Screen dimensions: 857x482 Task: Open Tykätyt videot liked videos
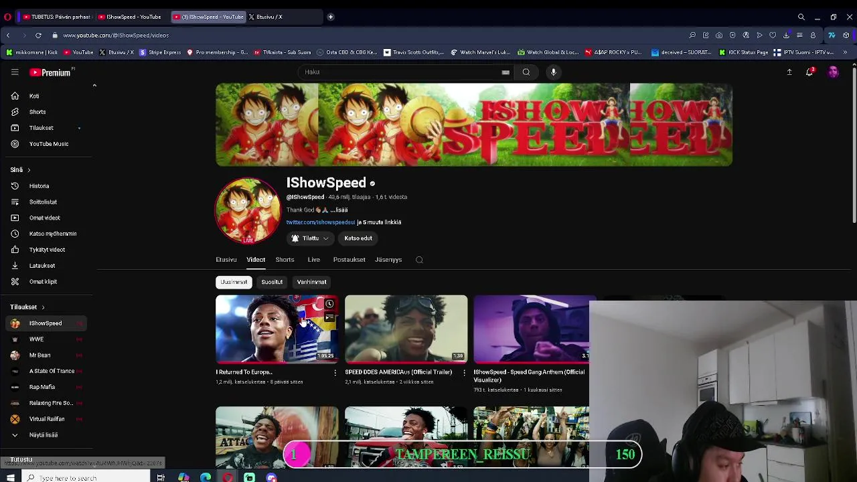tap(47, 250)
